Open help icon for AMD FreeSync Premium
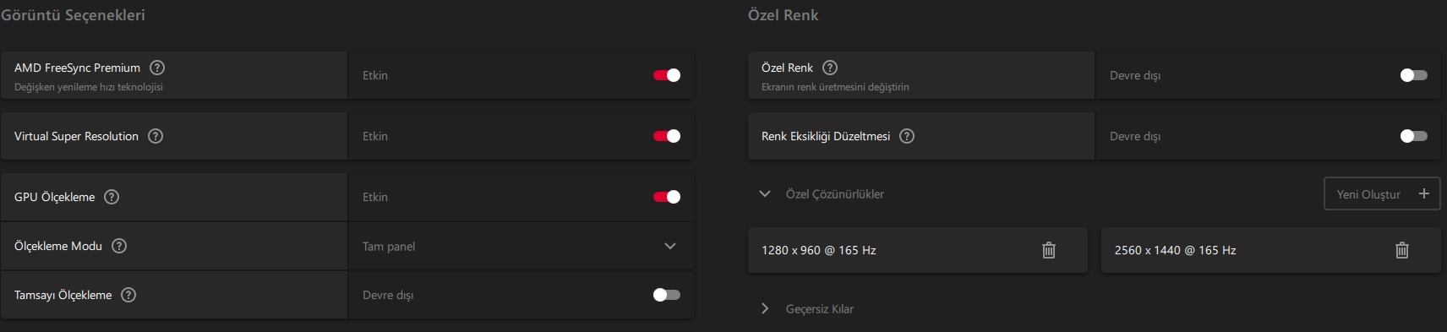1447x332 pixels. (157, 68)
